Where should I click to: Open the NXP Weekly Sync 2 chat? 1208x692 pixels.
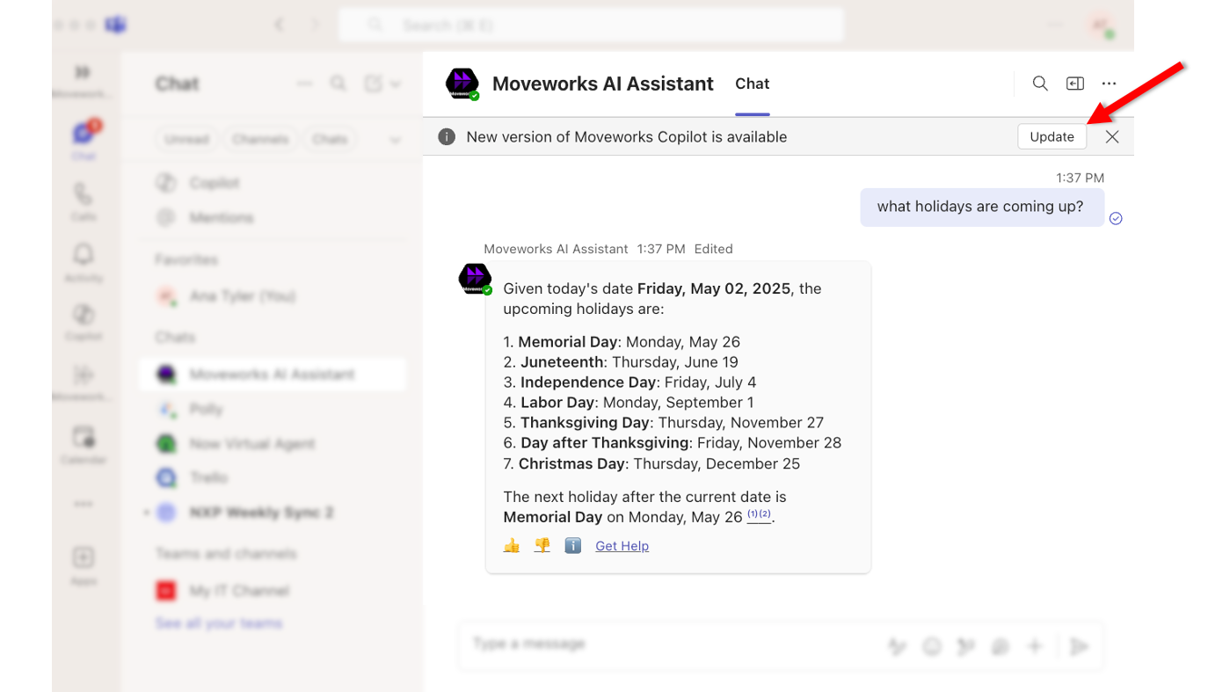click(273, 512)
